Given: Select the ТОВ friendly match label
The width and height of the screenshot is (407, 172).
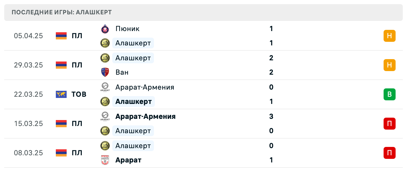Looking at the screenshot, I should pos(79,94).
